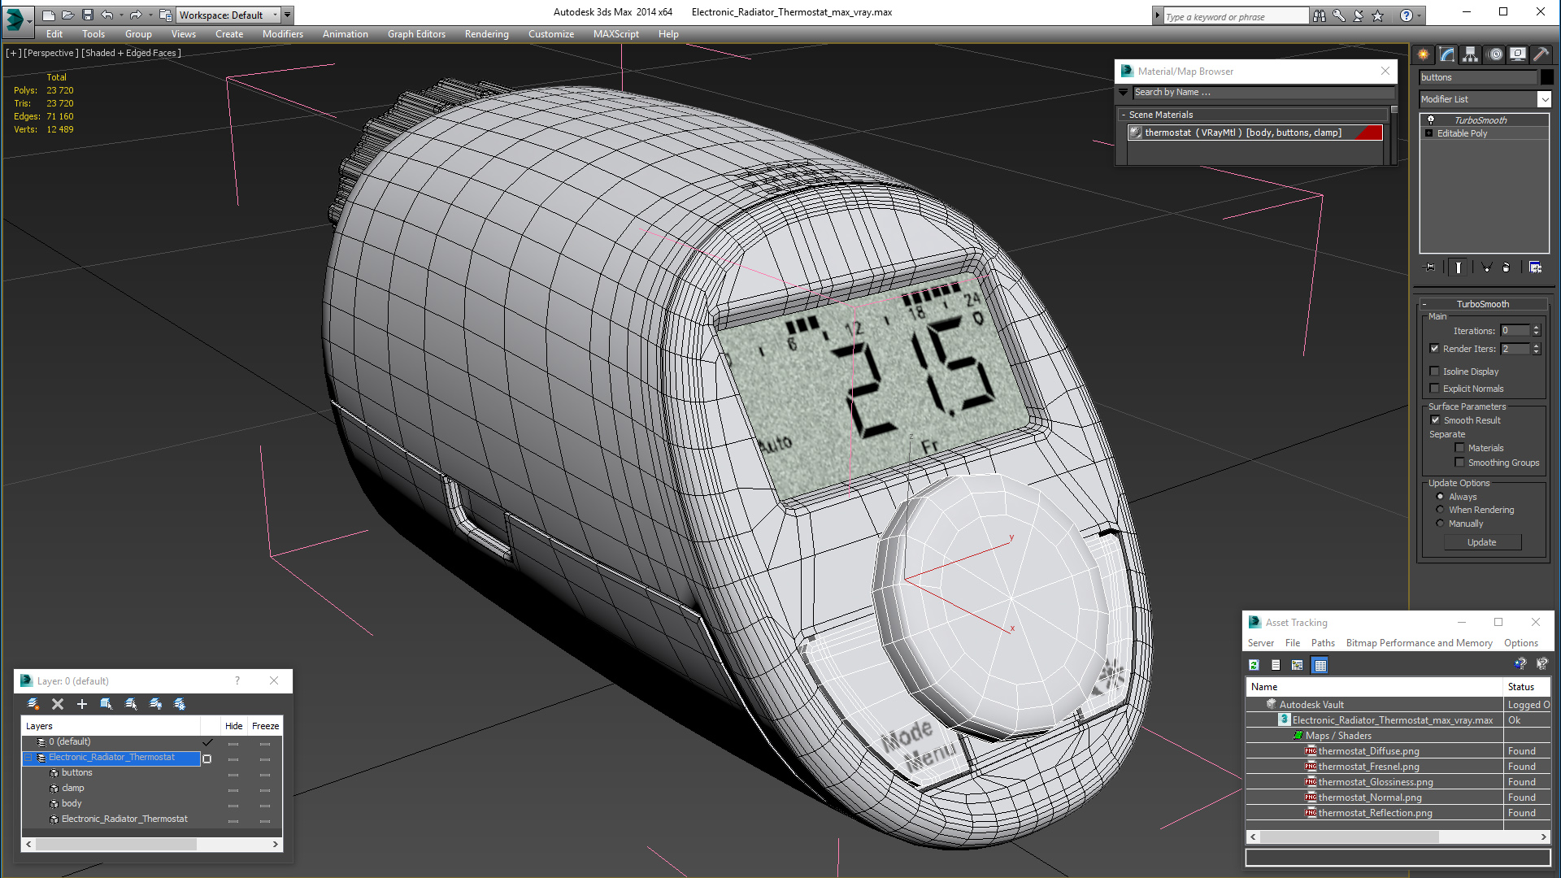Image resolution: width=1561 pixels, height=878 pixels.
Task: Select the When Rendering radio option
Action: (1440, 510)
